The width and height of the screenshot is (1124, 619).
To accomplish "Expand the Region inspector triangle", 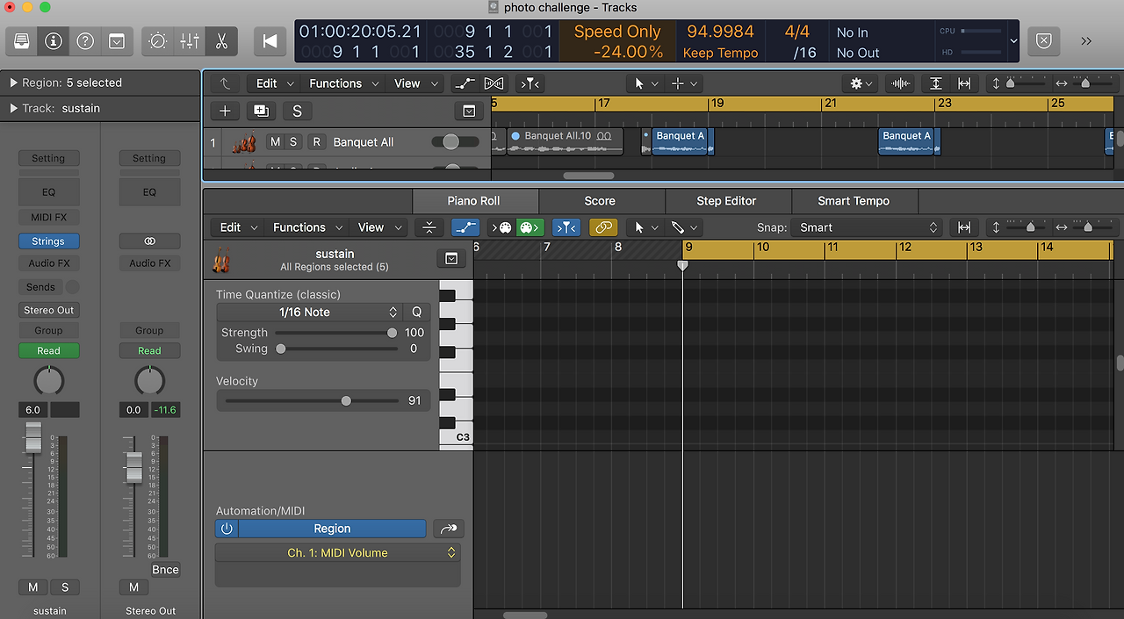I will pyautogui.click(x=14, y=83).
